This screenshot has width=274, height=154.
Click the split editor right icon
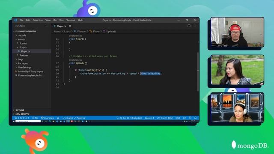click(189, 26)
